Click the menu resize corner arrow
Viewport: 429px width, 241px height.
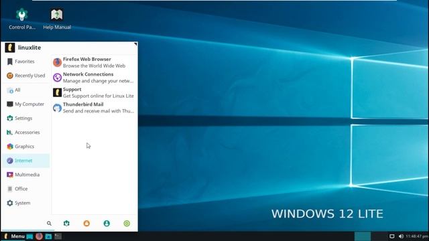click(x=135, y=44)
